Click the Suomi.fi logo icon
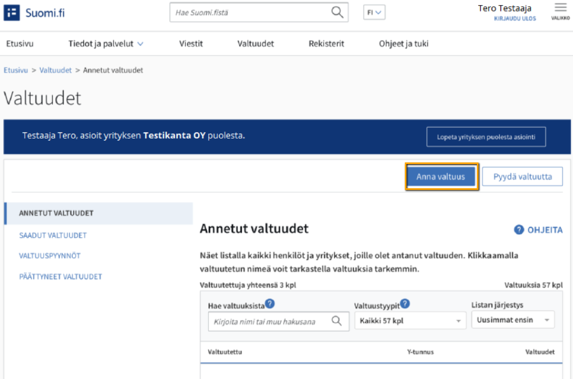The image size is (573, 379). point(12,13)
